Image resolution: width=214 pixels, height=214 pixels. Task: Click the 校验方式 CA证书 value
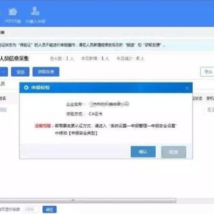[96, 114]
